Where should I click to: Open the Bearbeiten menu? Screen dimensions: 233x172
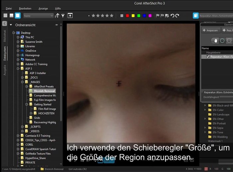25,8
